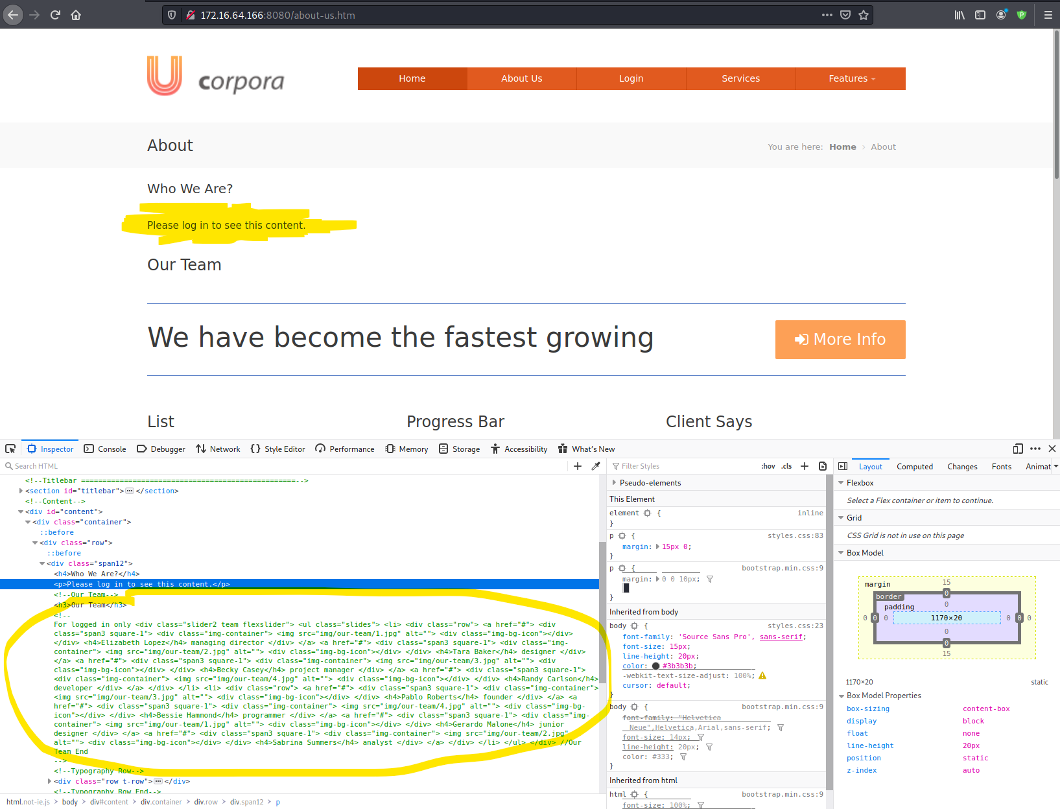Click the 1170×20 content box in box model
This screenshot has height=809, width=1060.
click(947, 618)
